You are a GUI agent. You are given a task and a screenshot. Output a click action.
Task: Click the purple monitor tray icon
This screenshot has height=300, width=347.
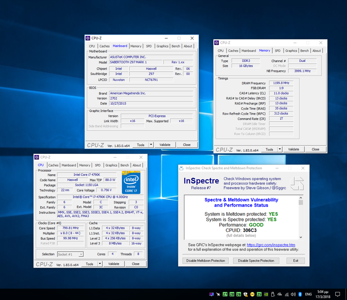[x=211, y=294]
